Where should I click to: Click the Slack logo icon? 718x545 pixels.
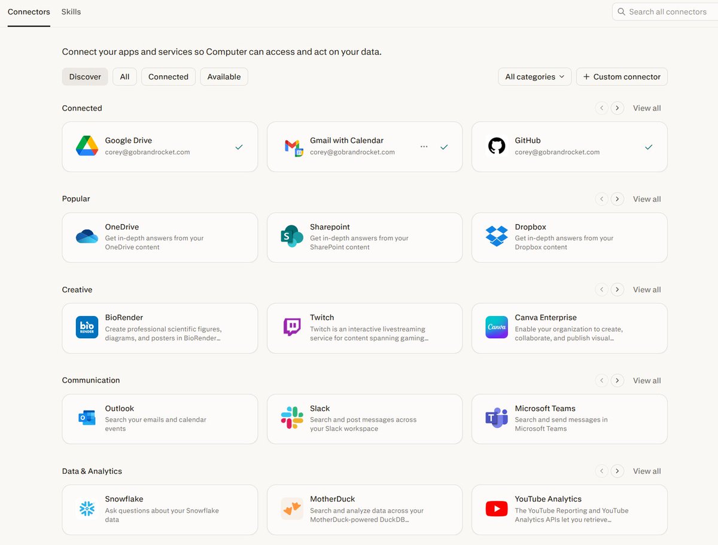click(292, 418)
